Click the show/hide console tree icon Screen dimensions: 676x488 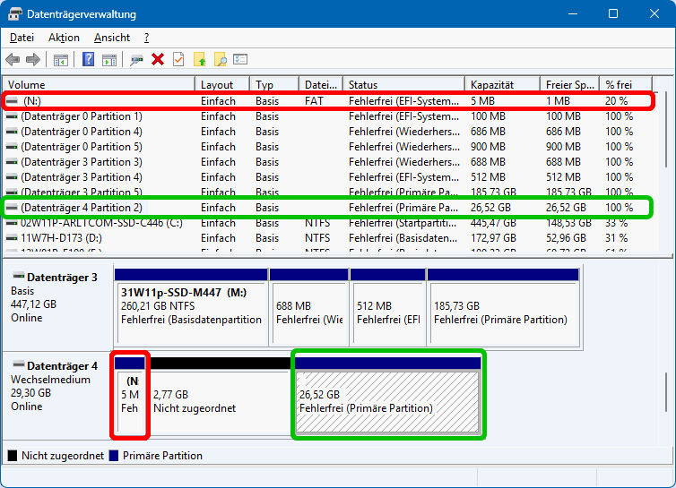tap(61, 60)
